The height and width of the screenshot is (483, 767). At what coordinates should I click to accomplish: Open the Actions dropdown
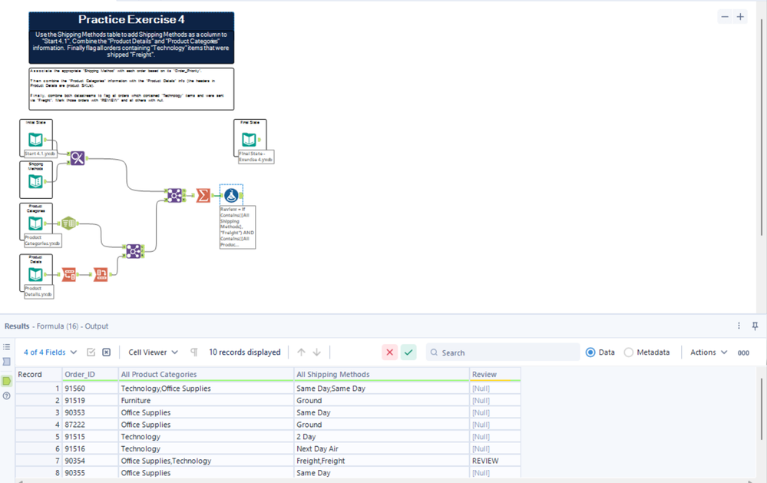click(709, 352)
